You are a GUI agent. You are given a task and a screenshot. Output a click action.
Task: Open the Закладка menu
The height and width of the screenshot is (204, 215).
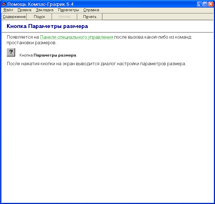pyautogui.click(x=45, y=10)
